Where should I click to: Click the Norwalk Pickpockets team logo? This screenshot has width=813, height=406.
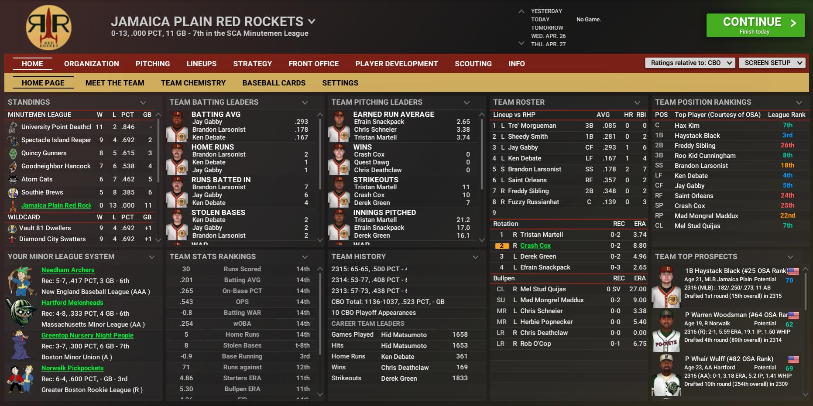pyautogui.click(x=21, y=379)
